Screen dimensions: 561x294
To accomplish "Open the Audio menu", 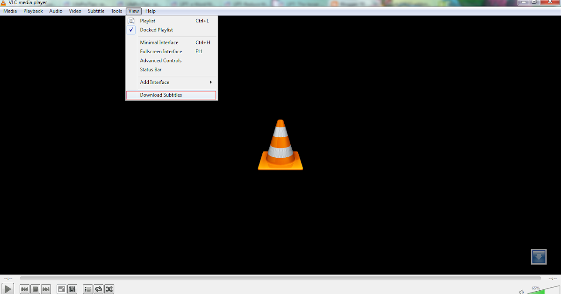I will [56, 11].
